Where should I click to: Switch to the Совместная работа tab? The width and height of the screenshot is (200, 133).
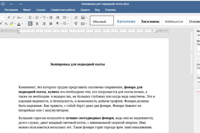[x=63, y=10]
